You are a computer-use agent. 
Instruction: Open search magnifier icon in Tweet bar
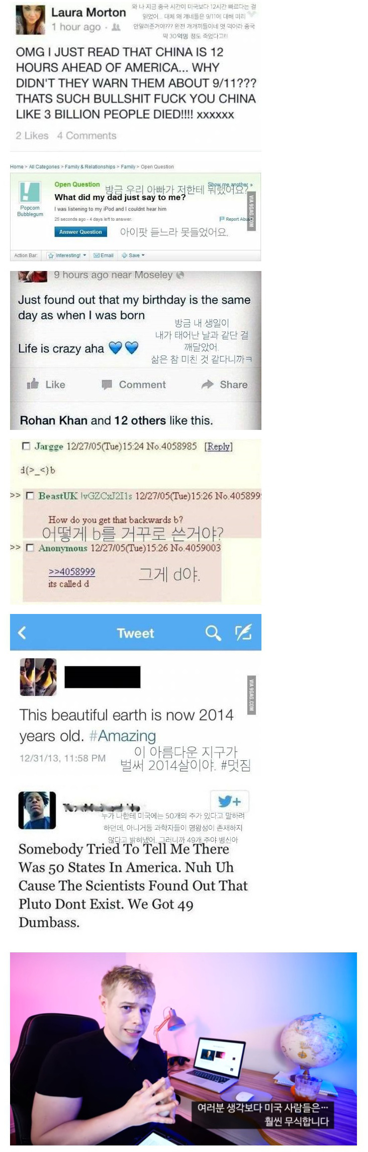pos(213,633)
